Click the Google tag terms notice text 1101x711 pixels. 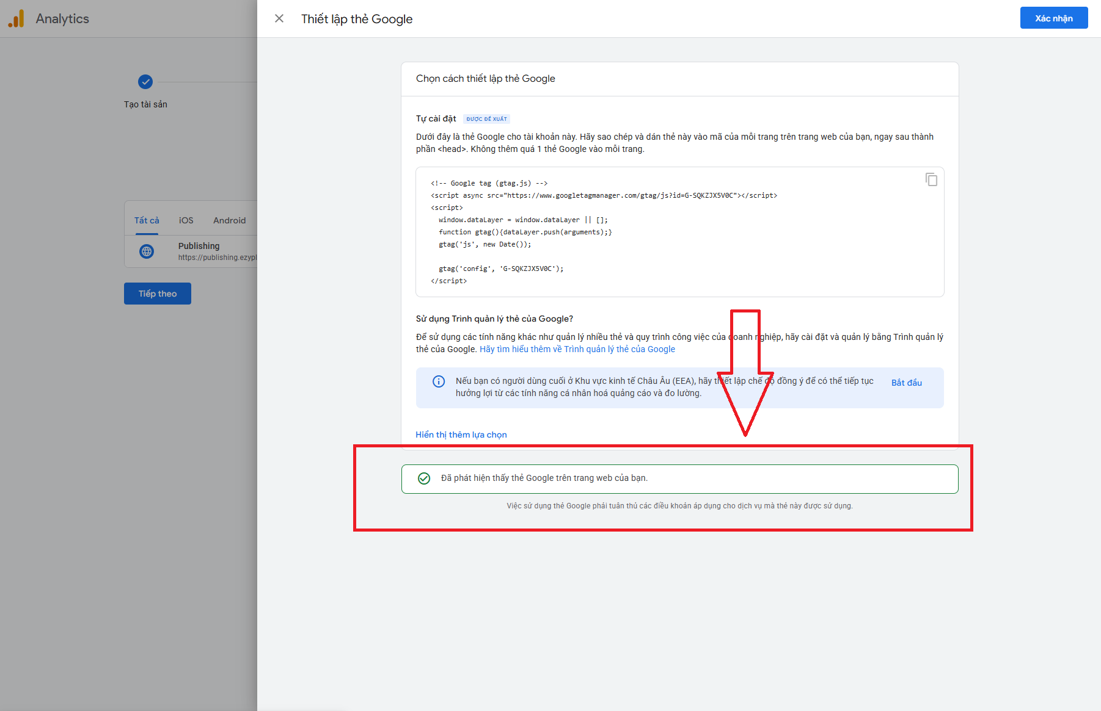(679, 506)
